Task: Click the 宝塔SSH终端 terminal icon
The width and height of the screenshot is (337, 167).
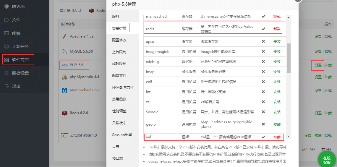Action: (64, 135)
